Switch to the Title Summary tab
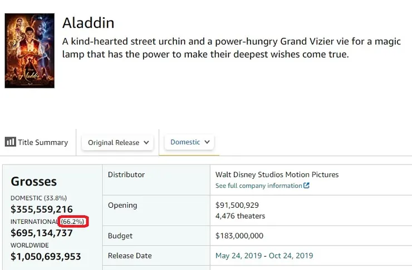The height and width of the screenshot is (270, 412). [37, 142]
